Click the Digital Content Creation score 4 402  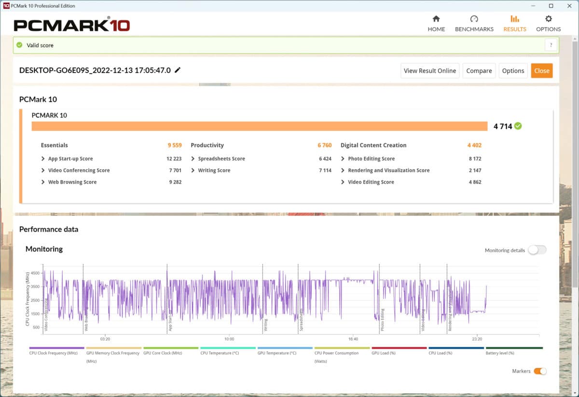click(x=474, y=145)
